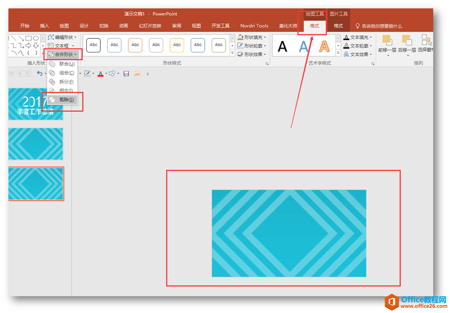
Task: Select the oval shape tool
Action: (36, 38)
